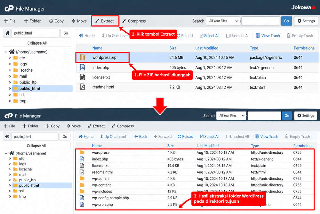This screenshot has height=214, width=320.
Task: Open the top All Your Files dropdown
Action: (x=223, y=21)
